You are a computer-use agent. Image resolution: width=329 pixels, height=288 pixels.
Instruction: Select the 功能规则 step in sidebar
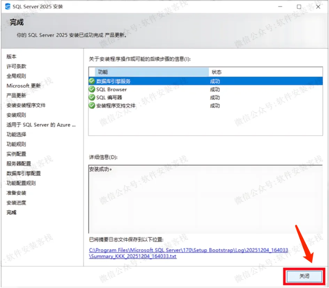click(x=16, y=144)
